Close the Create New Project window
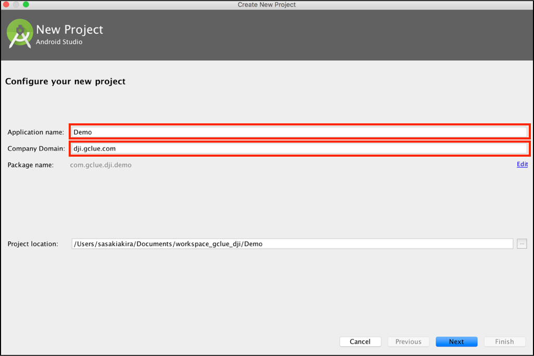Image resolution: width=534 pixels, height=356 pixels. click(x=6, y=5)
